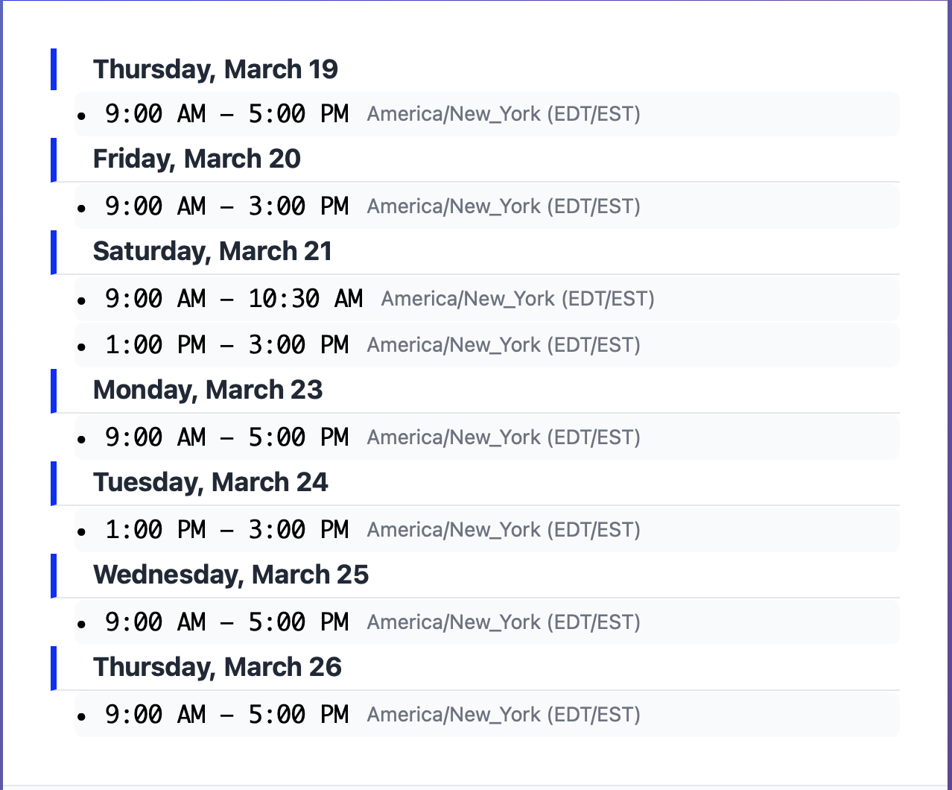The image size is (952, 790).
Task: Click the America/New_York label under Tuesday, March 24
Action: coord(504,530)
